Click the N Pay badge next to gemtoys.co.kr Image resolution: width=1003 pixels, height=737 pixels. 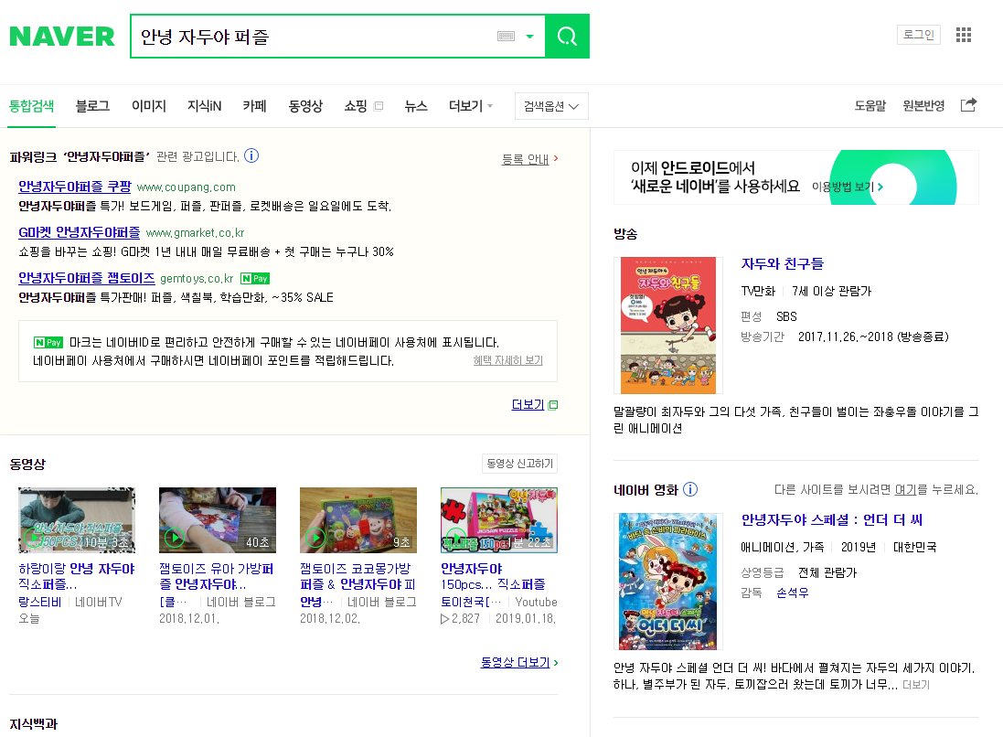pyautogui.click(x=254, y=278)
